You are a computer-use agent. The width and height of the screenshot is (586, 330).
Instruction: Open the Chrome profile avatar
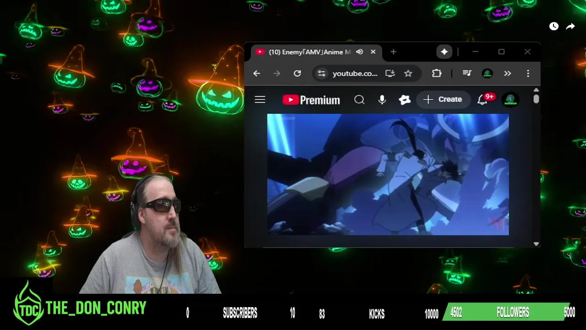[488, 73]
